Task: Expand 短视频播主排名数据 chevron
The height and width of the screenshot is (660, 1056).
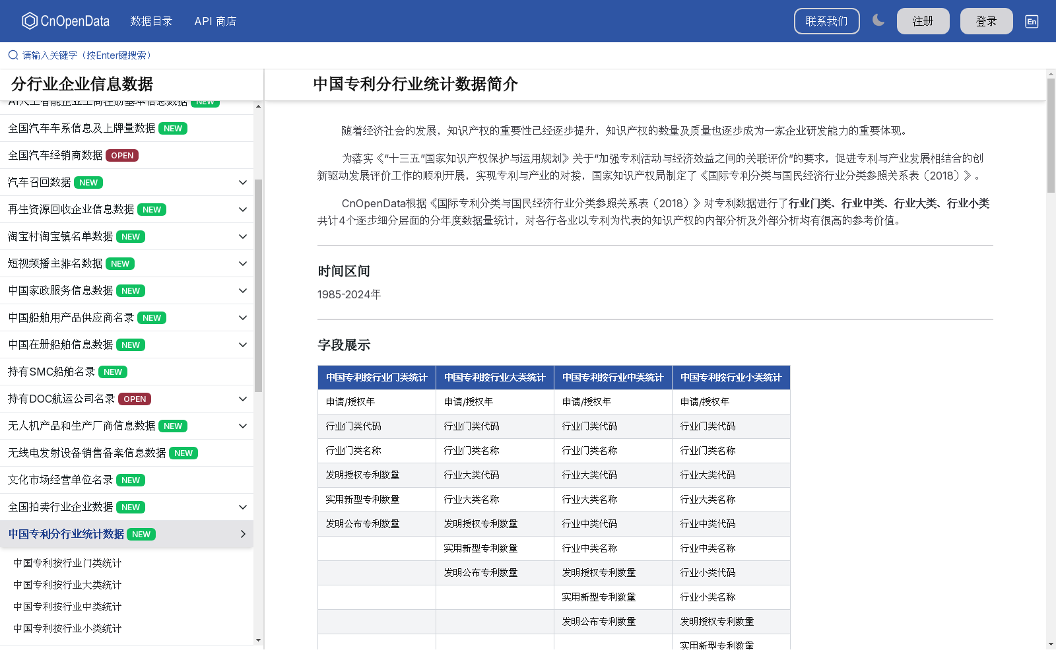Action: pyautogui.click(x=243, y=263)
